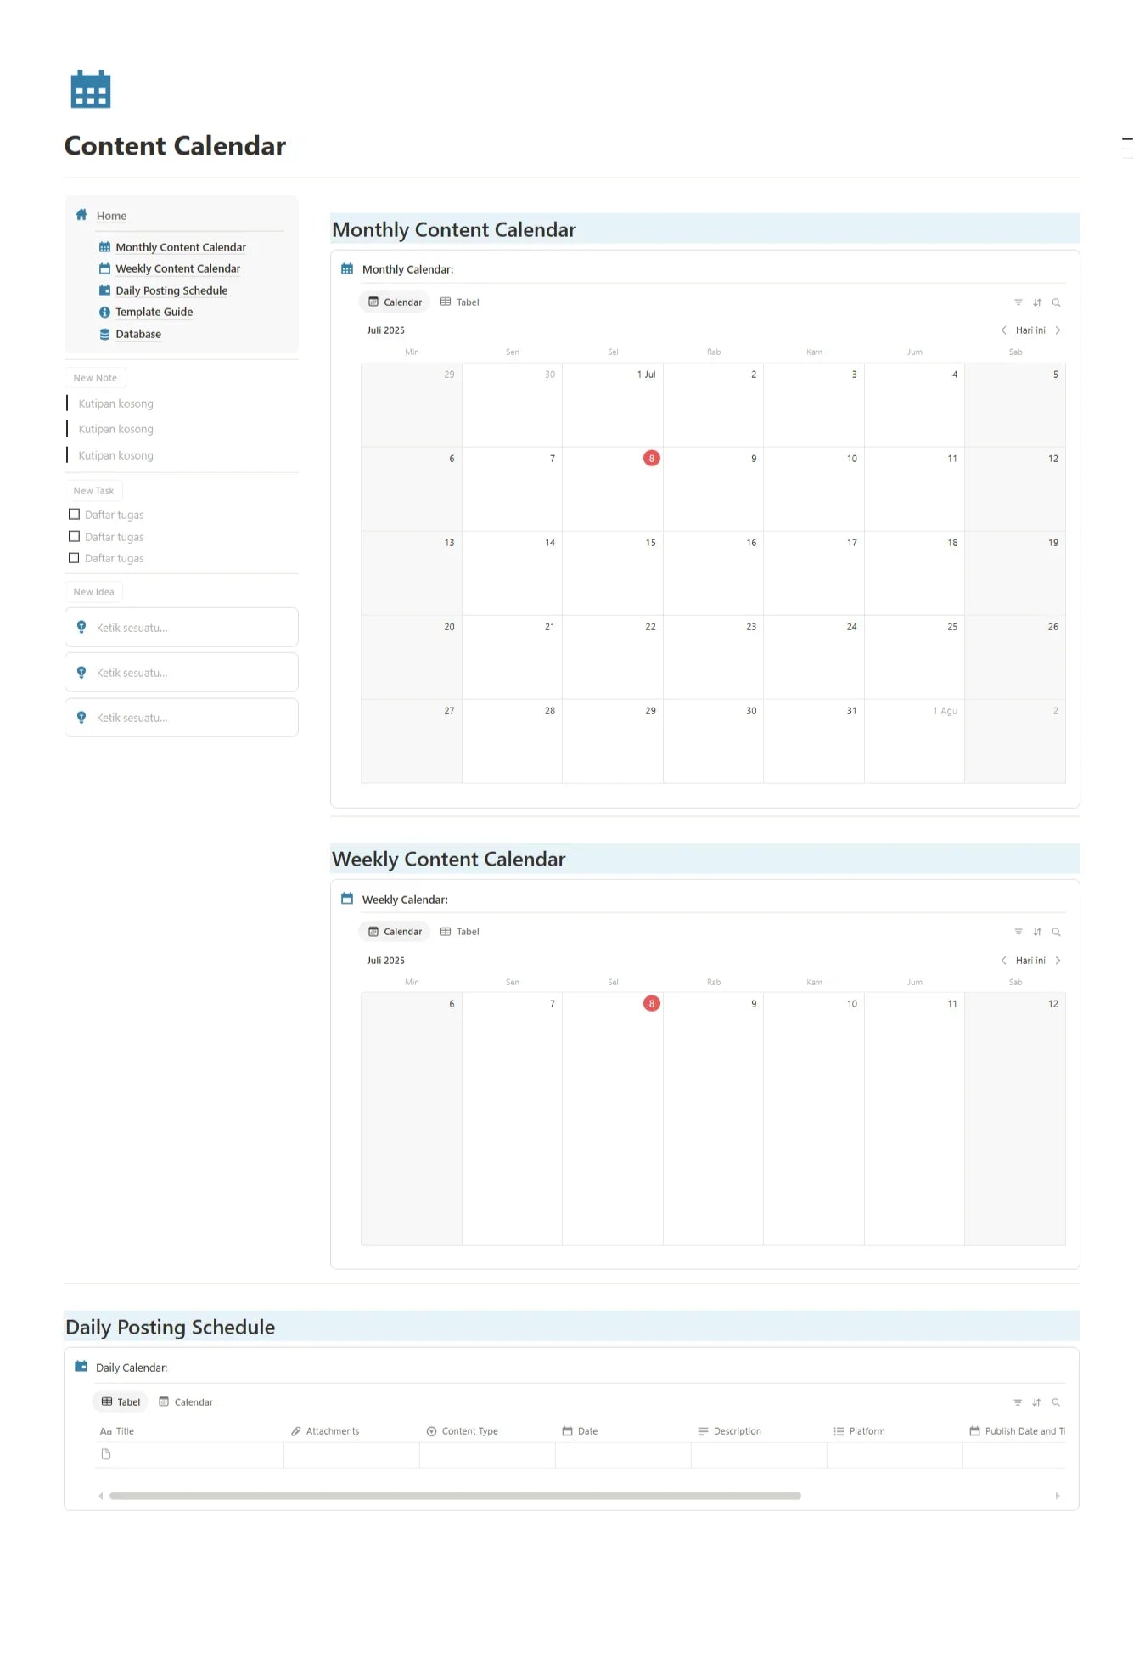Click day 15 in Monthly Calendar
The height and width of the screenshot is (1675, 1139).
[x=613, y=573]
